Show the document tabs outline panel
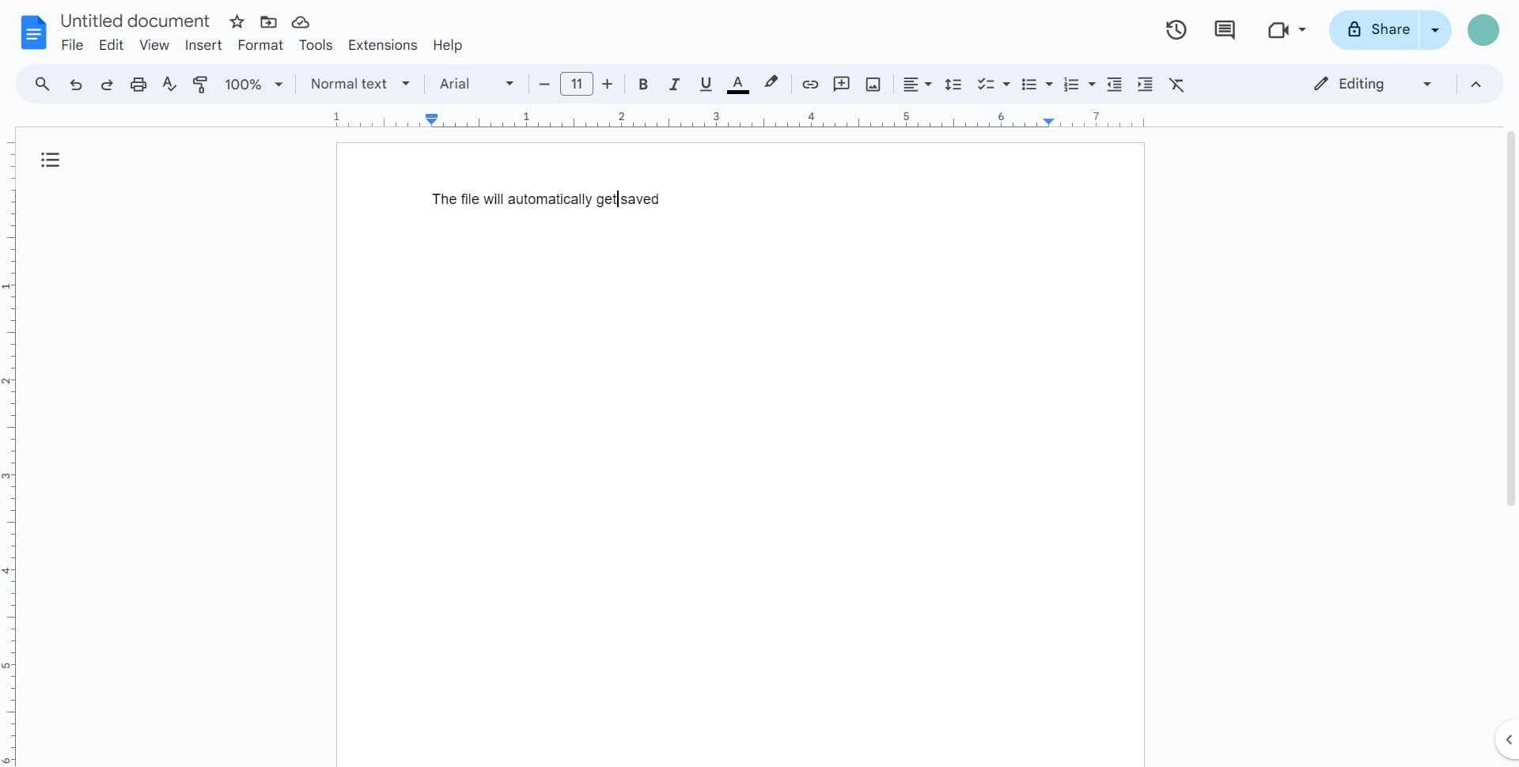The width and height of the screenshot is (1519, 767). click(50, 159)
